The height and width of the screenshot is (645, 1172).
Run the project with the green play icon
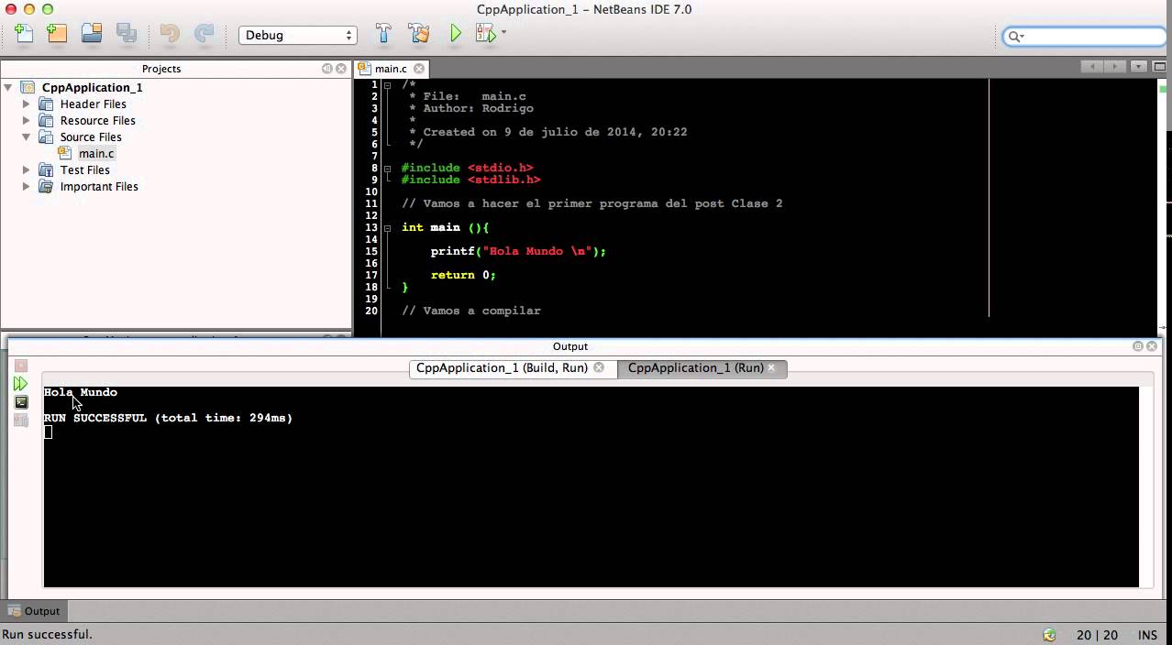[x=456, y=34]
